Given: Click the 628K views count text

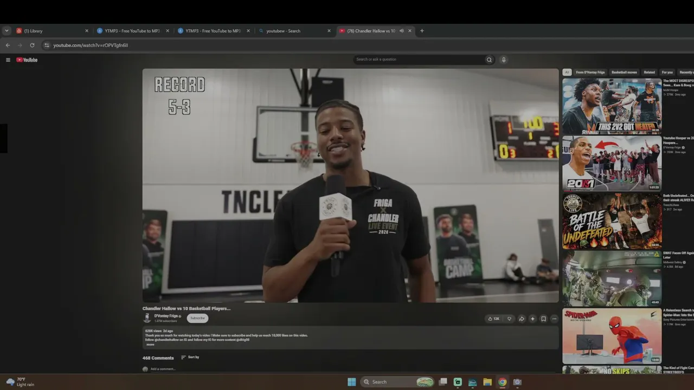Looking at the screenshot, I should coord(153,330).
